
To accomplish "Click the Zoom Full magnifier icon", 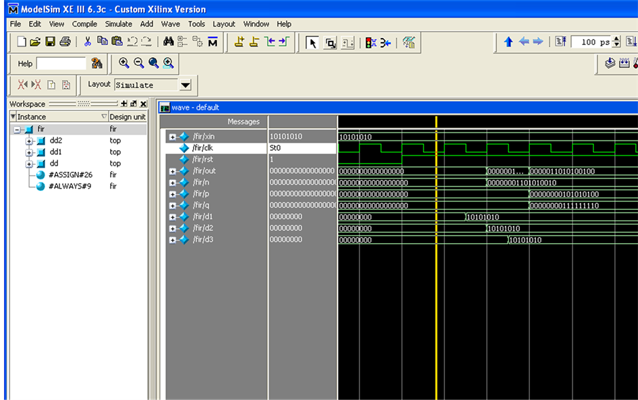I will (x=154, y=63).
